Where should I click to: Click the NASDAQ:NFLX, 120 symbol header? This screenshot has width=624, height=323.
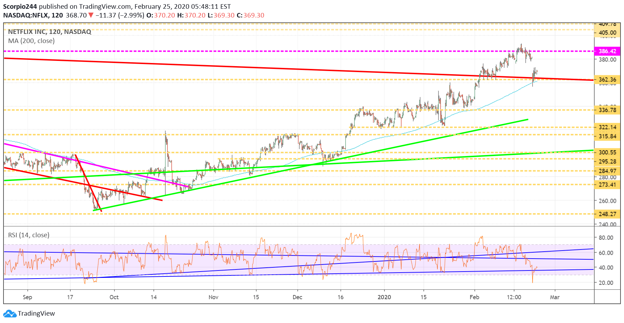point(33,15)
